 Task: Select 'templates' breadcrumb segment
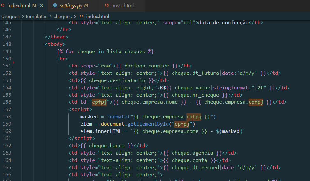click(x=36, y=16)
